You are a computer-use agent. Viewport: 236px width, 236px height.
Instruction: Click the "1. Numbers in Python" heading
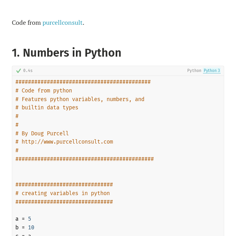(66, 53)
